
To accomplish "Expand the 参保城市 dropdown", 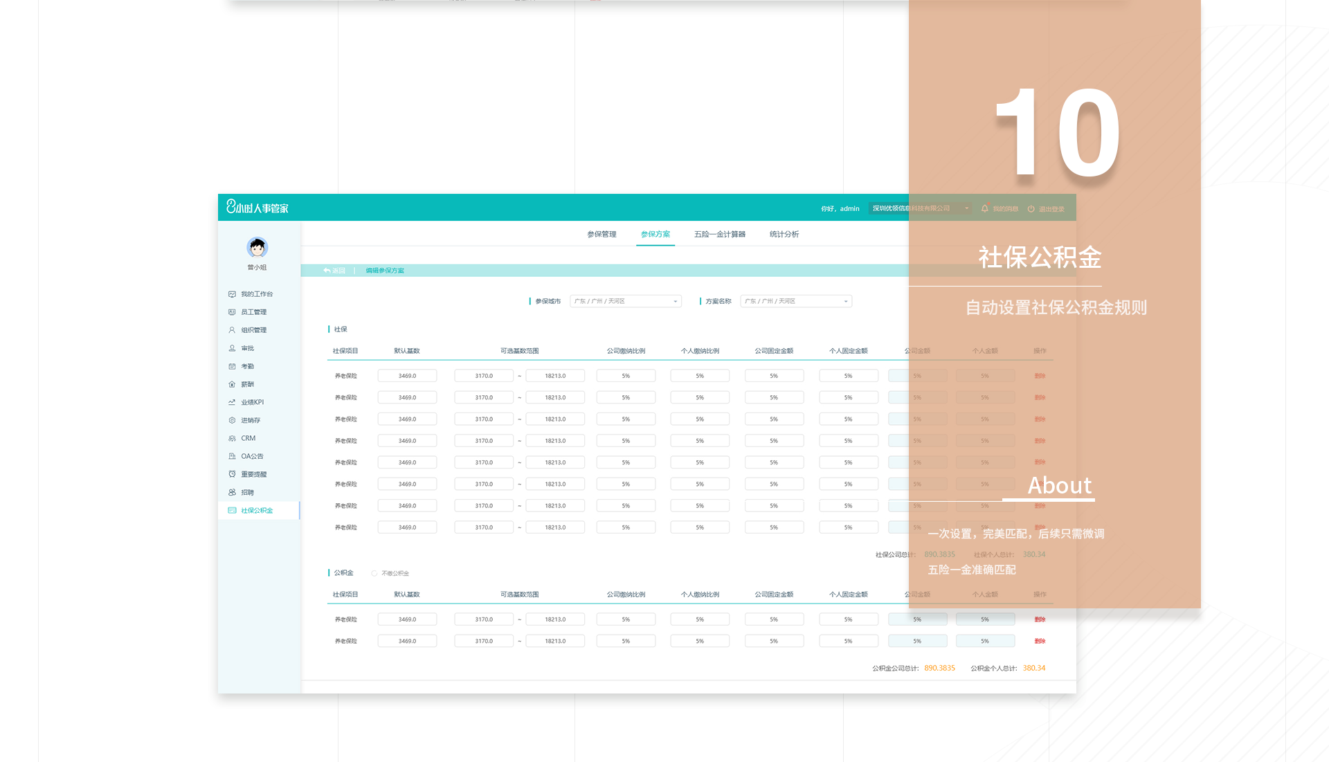I will [625, 301].
